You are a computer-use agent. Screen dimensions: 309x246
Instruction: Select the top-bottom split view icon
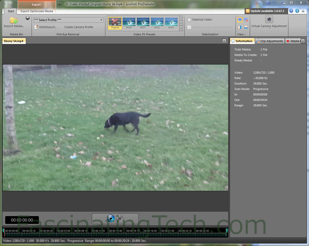click(x=246, y=27)
